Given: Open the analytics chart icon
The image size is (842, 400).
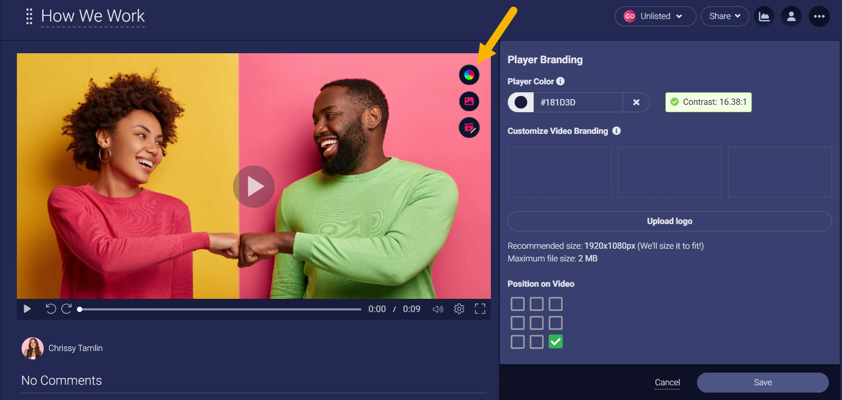Looking at the screenshot, I should (764, 16).
